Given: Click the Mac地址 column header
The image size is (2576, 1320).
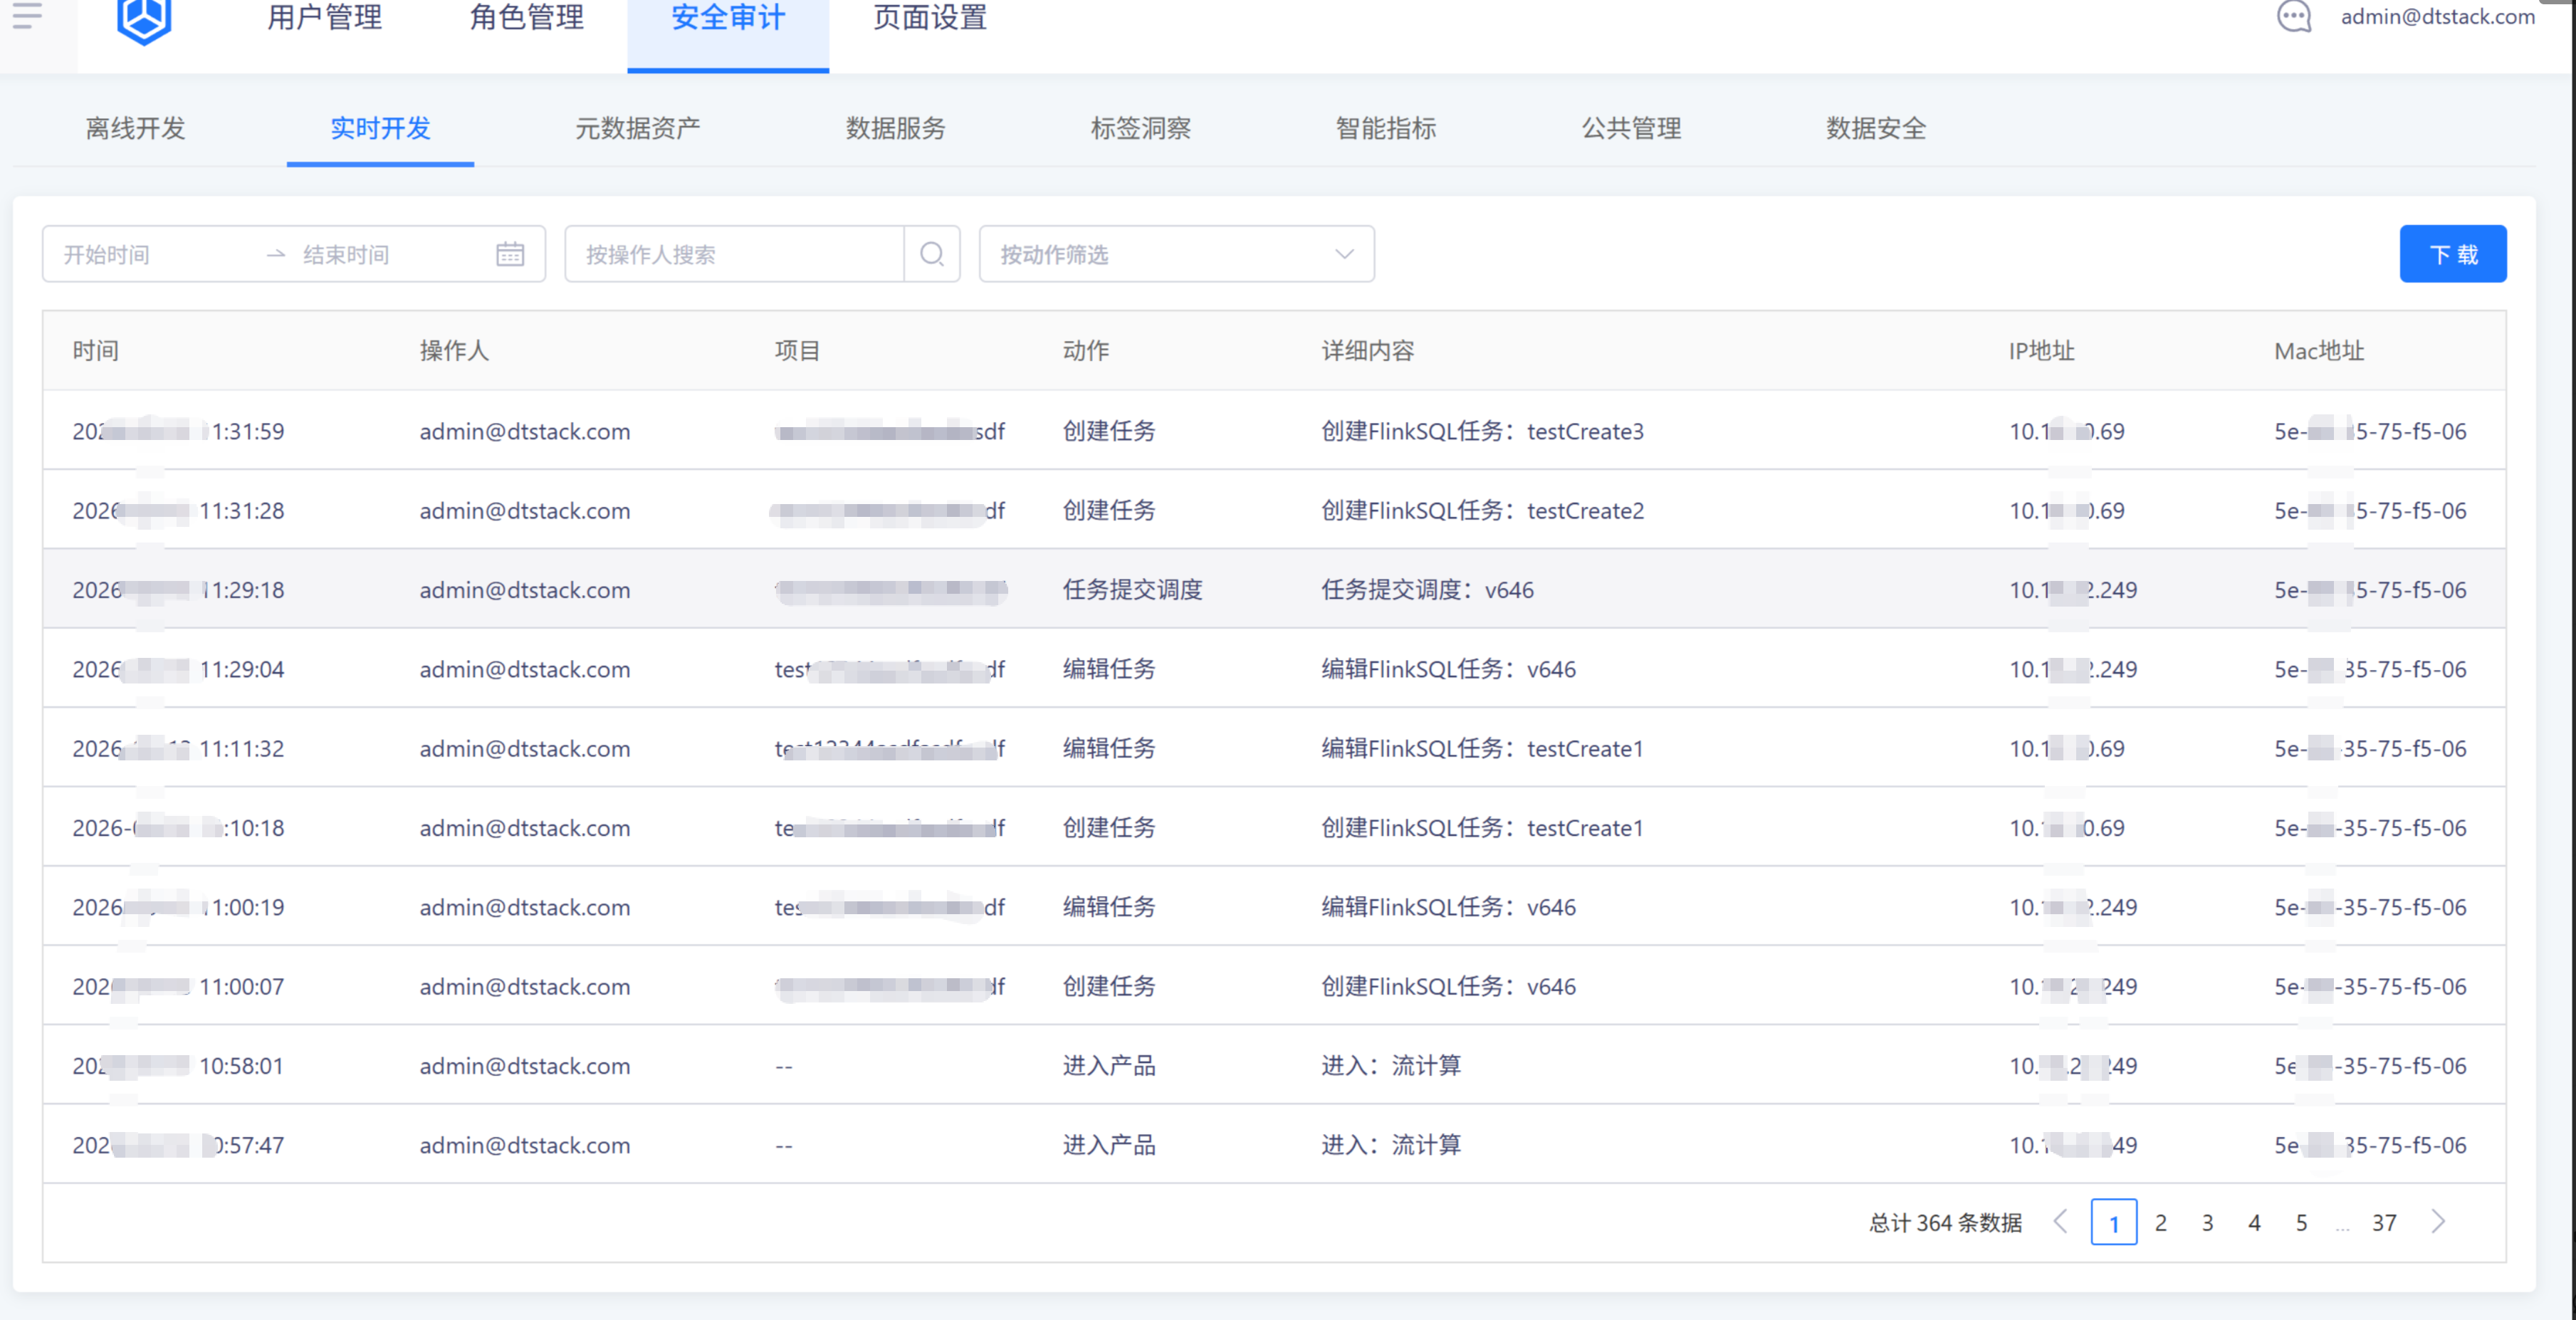Looking at the screenshot, I should point(2318,350).
